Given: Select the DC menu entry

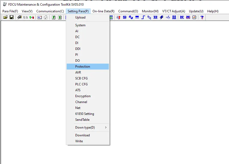Looking at the screenshot, I should 88,37.
